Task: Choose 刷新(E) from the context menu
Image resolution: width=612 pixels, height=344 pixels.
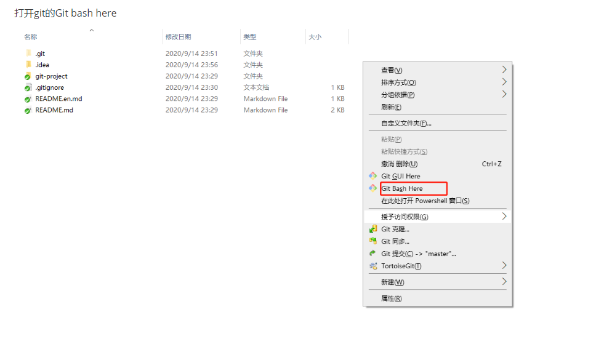Action: tap(437, 107)
